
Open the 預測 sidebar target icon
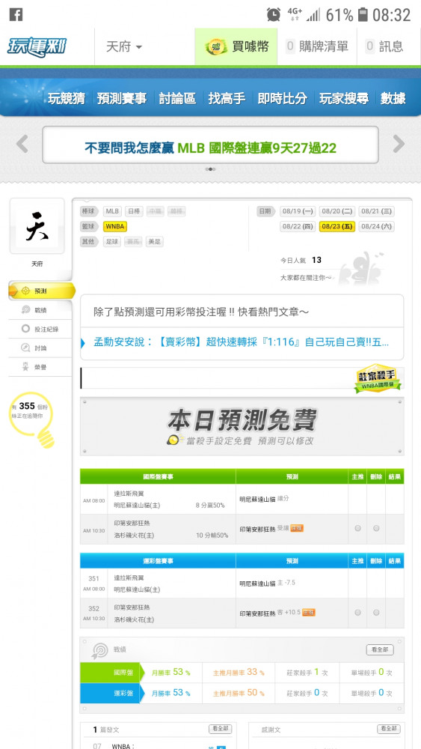26,291
